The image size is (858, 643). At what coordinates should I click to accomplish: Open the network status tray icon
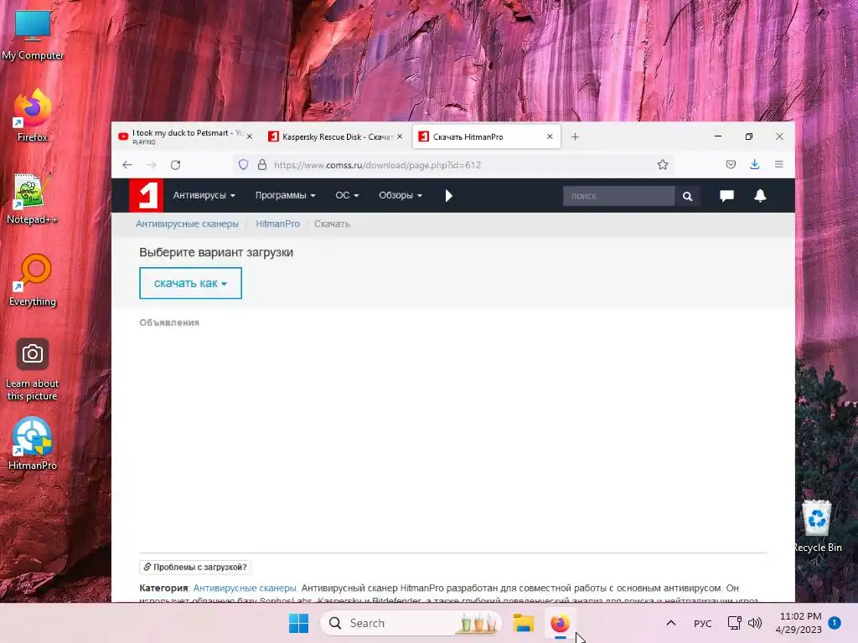coord(734,623)
